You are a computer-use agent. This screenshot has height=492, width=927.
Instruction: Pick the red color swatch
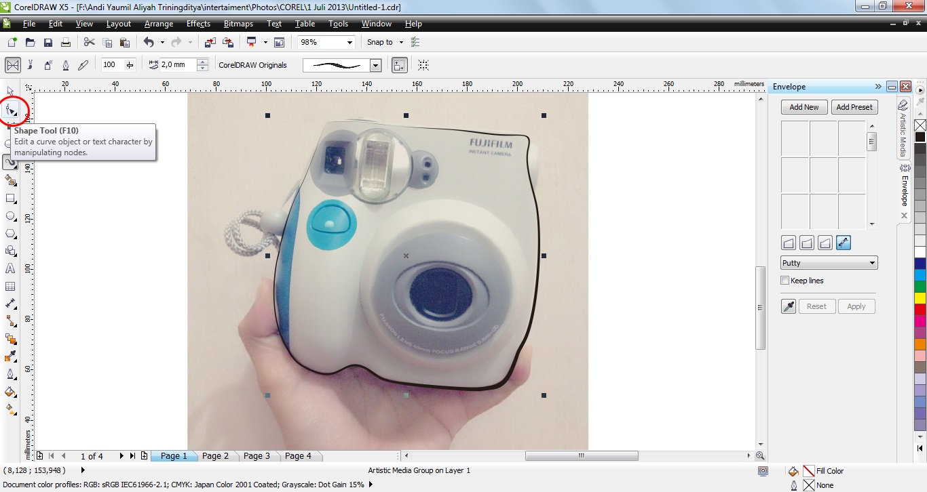pyautogui.click(x=920, y=310)
